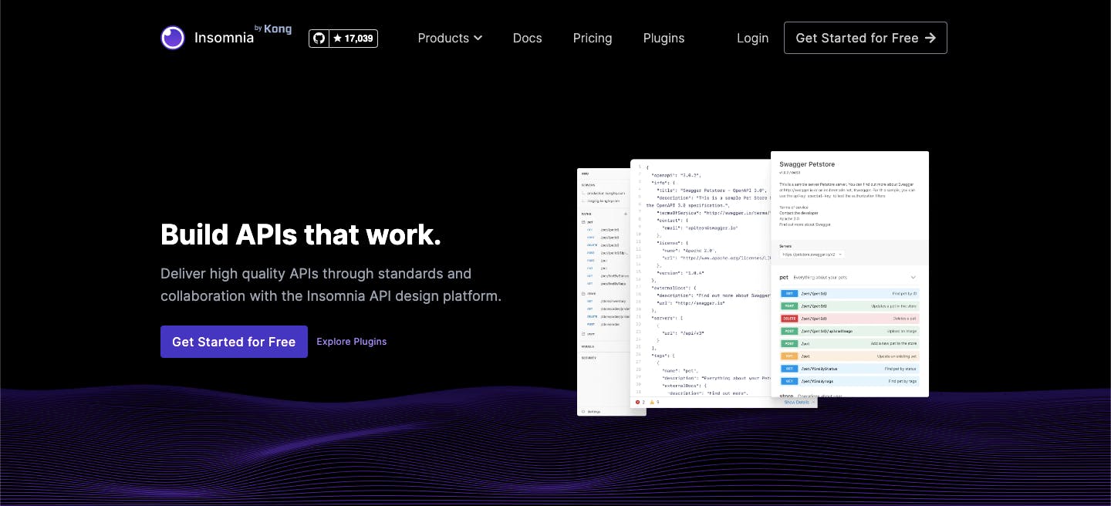This screenshot has height=506, width=1111.
Task: Navigate to Plugins in the top menu
Action: (x=664, y=38)
